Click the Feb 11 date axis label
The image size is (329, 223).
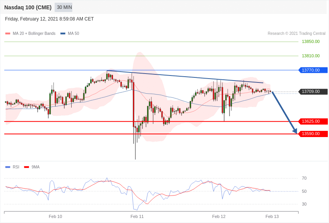pos(137,216)
